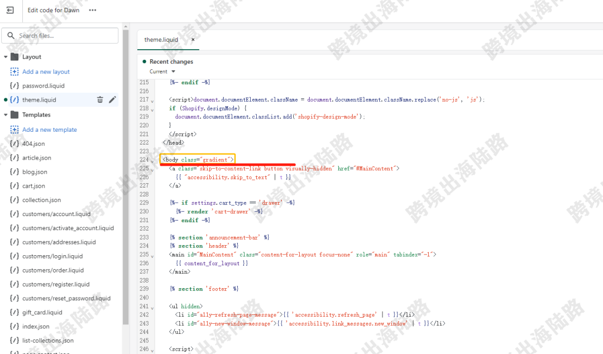Screen dimensions: 603x354
Task: Click content_for_layout code line
Action: click(212, 263)
